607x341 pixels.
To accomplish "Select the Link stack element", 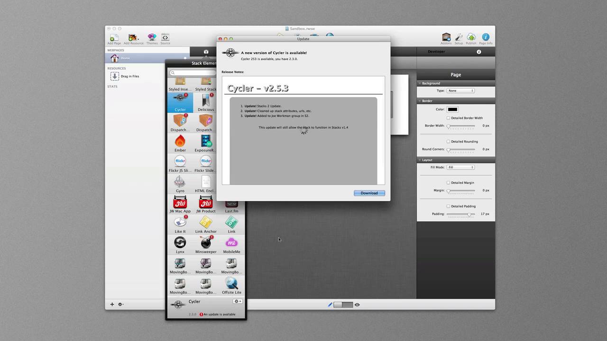I will pos(231,224).
